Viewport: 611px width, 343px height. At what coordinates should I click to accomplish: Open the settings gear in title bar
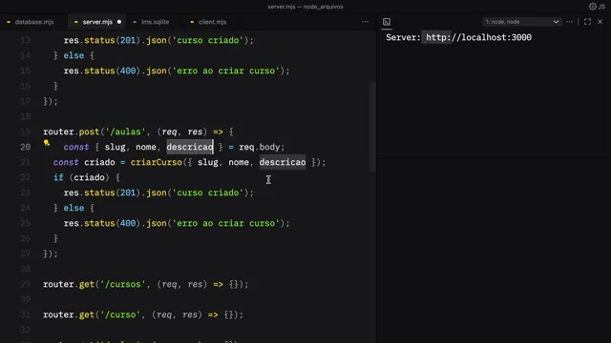[x=593, y=7]
